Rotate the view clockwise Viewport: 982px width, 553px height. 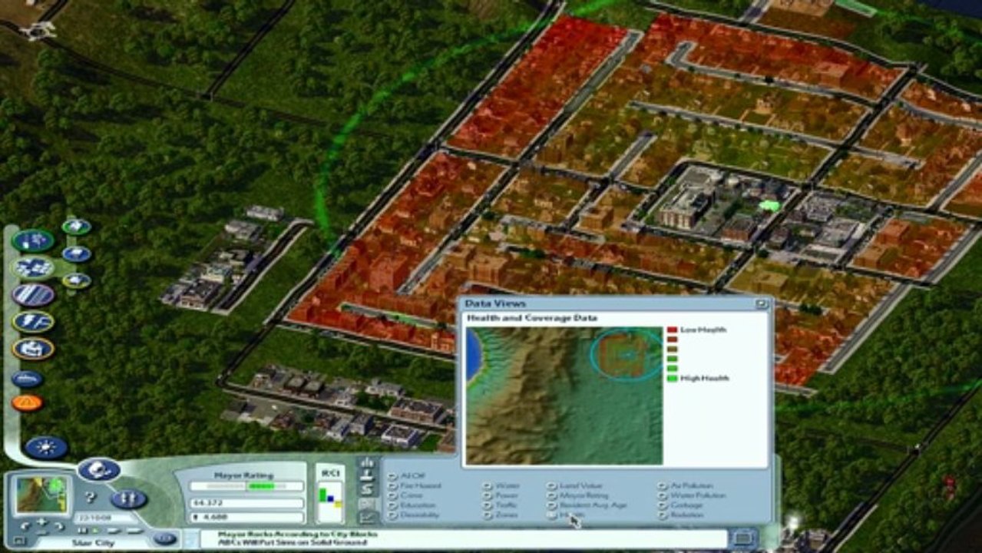click(x=58, y=526)
